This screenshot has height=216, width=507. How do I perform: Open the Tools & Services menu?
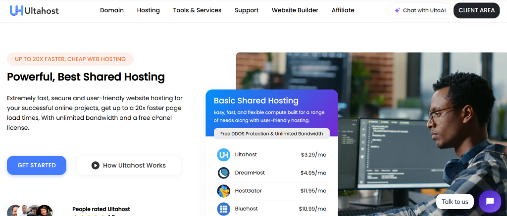[197, 10]
